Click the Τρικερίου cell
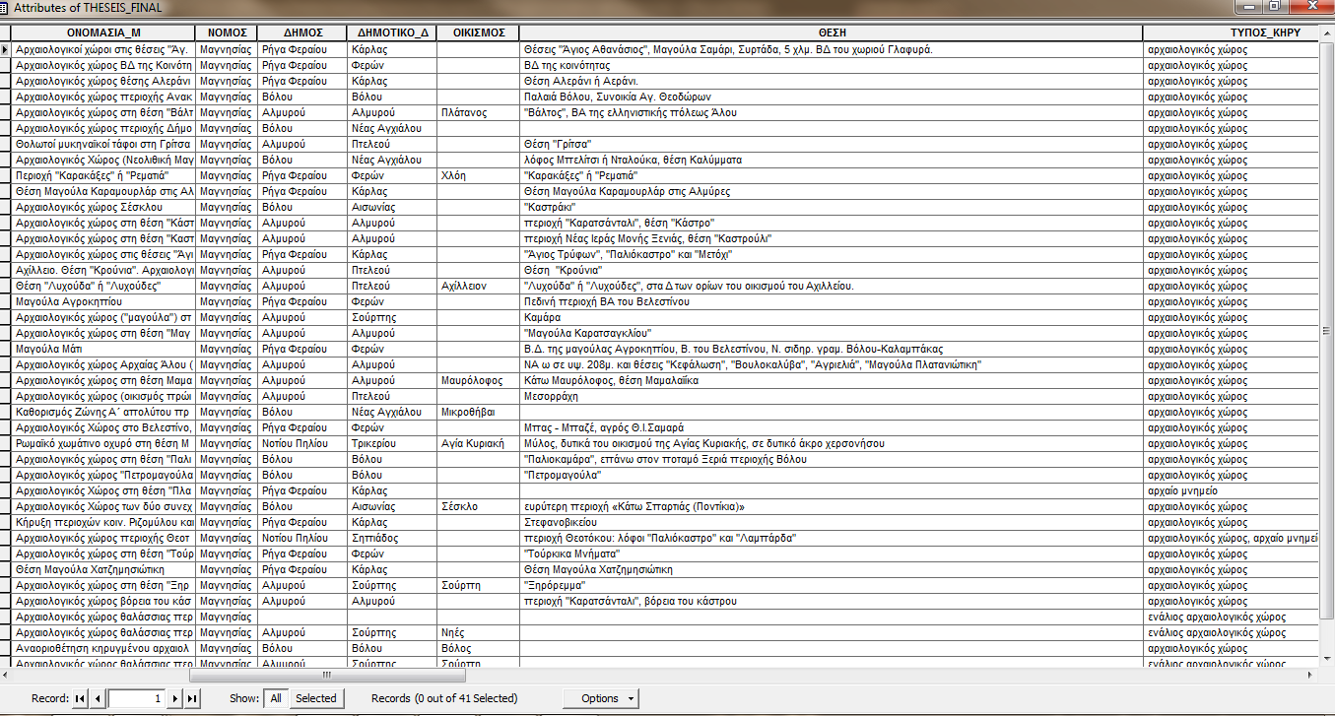This screenshot has width=1335, height=716. click(392, 443)
